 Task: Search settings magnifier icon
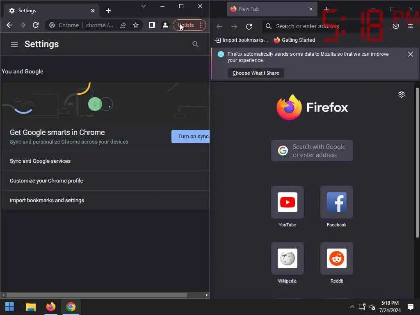coord(196,44)
